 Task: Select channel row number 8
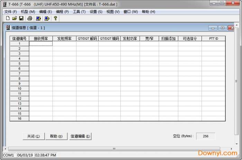(x=19, y=79)
